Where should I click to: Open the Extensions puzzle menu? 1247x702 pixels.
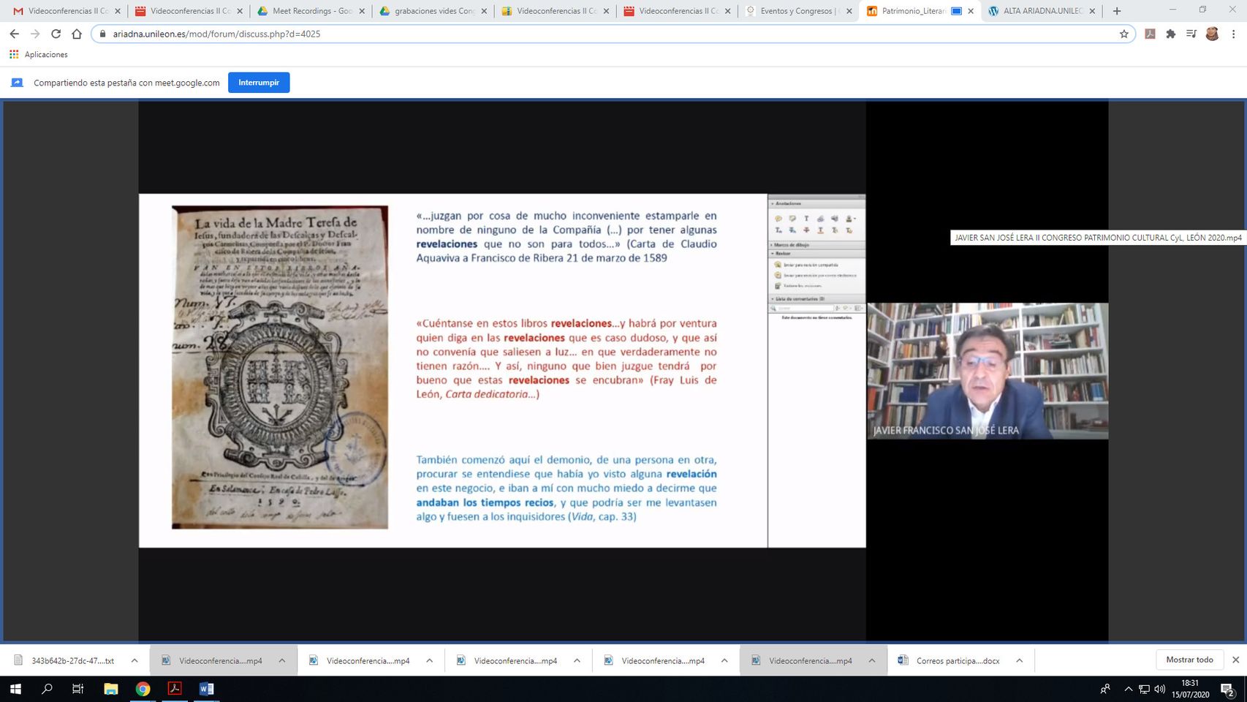1170,34
